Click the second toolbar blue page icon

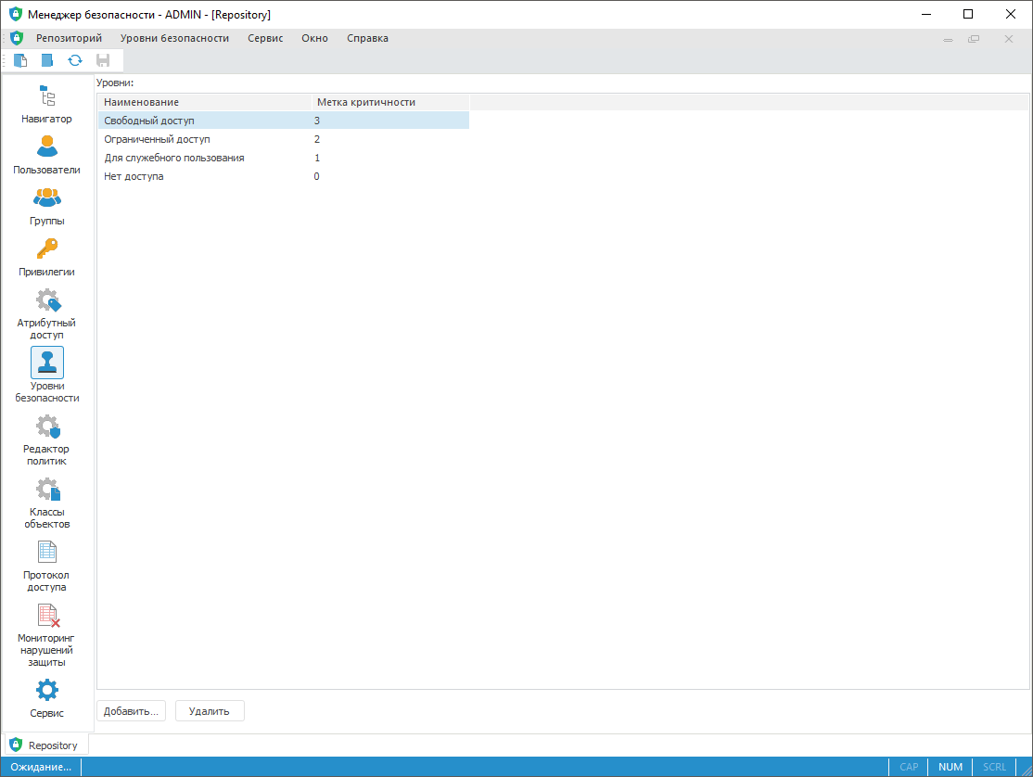(x=47, y=60)
